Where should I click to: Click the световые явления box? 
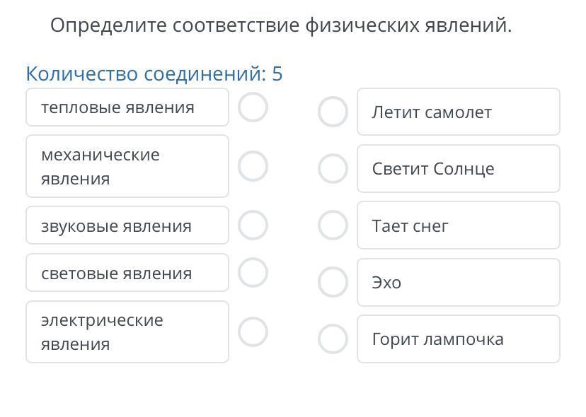[x=127, y=273]
